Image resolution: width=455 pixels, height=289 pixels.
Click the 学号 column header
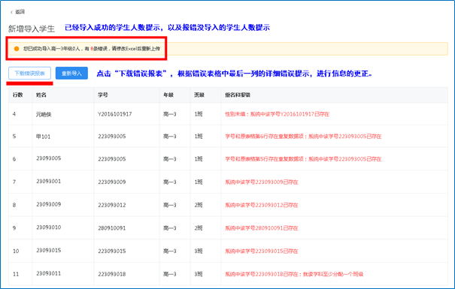pyautogui.click(x=103, y=95)
